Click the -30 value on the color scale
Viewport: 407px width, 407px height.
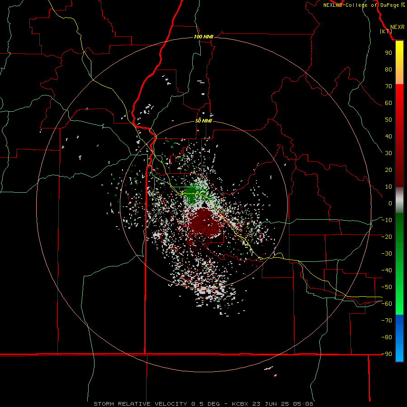coord(387,254)
